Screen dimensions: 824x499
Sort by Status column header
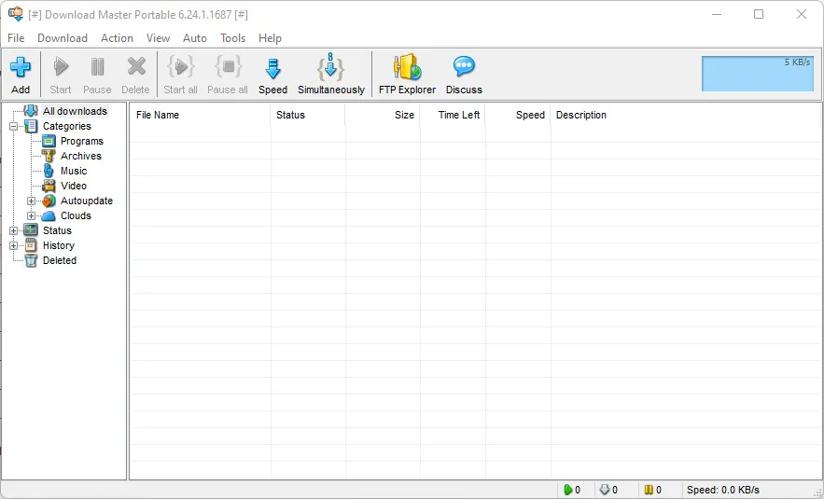307,115
